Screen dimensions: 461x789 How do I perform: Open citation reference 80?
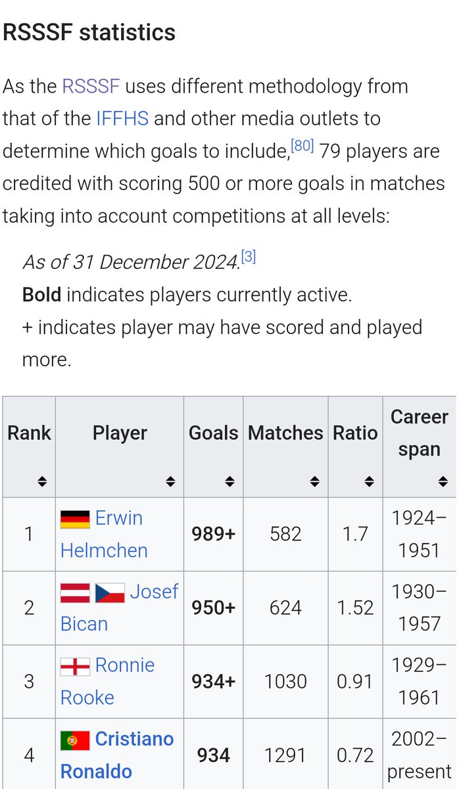(303, 146)
